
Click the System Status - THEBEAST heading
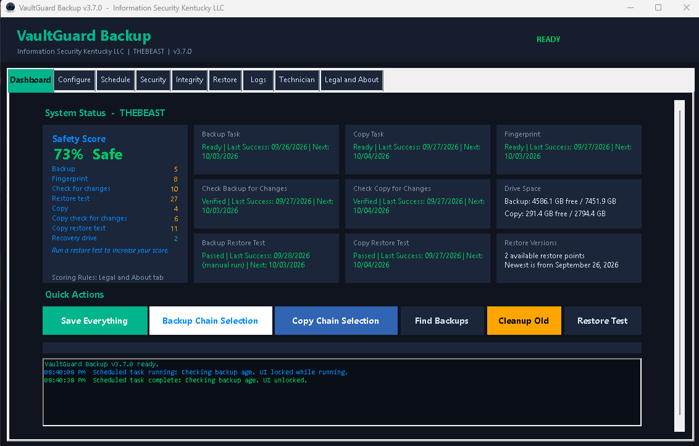coord(105,113)
